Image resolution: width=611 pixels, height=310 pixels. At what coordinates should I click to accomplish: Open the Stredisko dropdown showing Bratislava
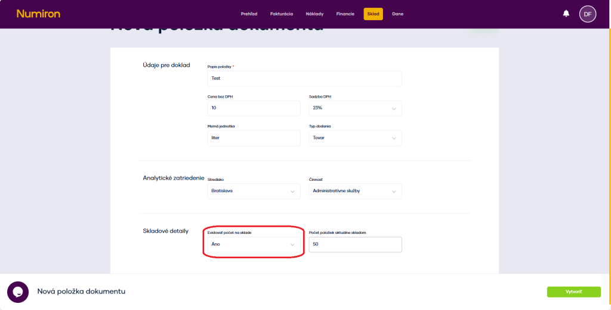click(x=253, y=192)
